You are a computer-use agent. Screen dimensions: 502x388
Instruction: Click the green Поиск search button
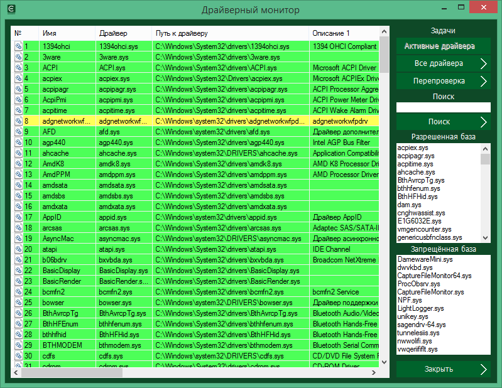pos(443,122)
